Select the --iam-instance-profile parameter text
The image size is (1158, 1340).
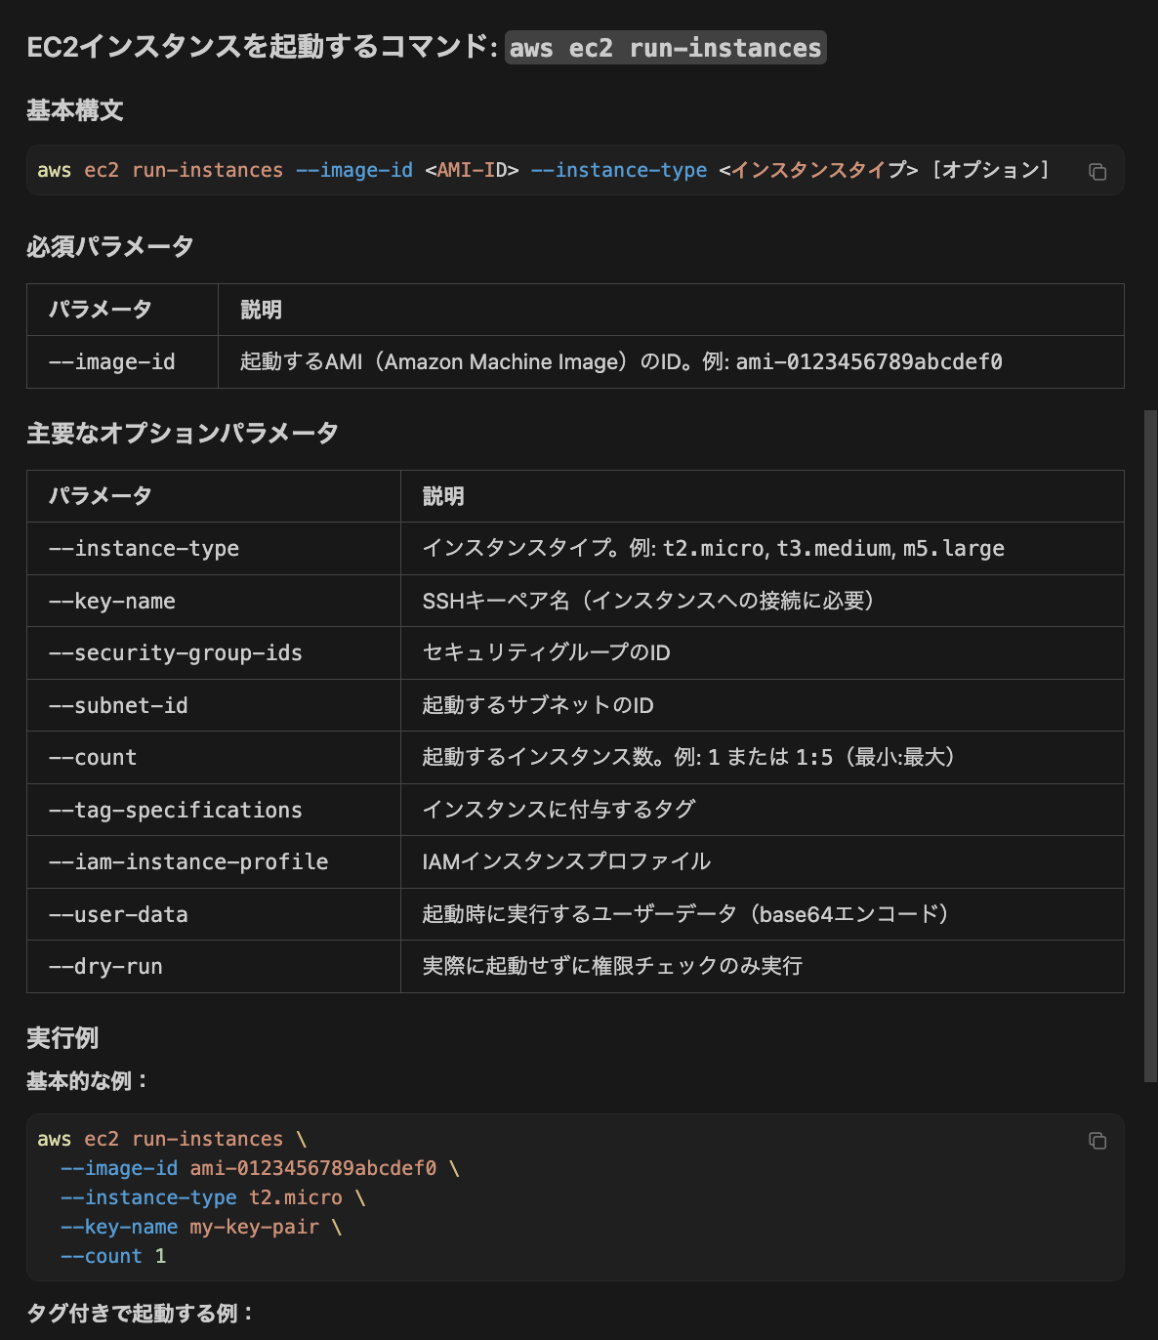point(187,861)
